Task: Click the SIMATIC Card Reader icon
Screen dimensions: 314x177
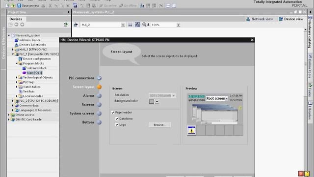Action: coord(13,119)
